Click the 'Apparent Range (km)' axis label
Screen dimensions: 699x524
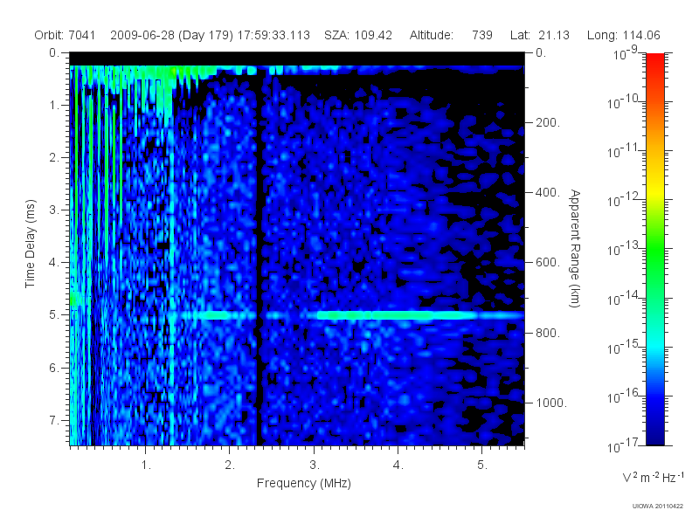(575, 248)
